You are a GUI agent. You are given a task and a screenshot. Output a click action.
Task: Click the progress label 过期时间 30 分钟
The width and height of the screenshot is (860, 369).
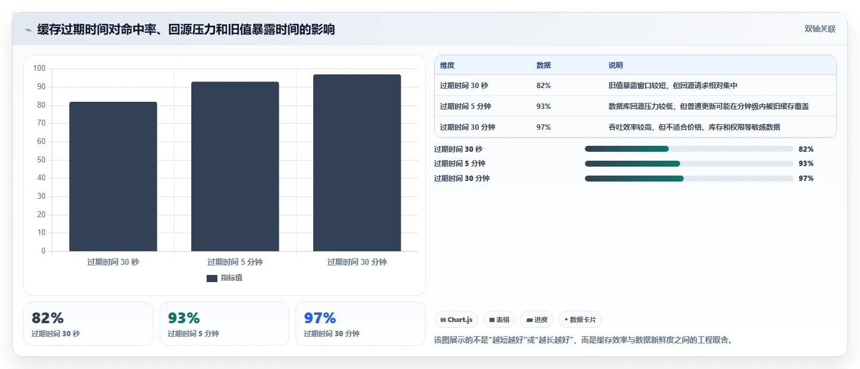462,179
